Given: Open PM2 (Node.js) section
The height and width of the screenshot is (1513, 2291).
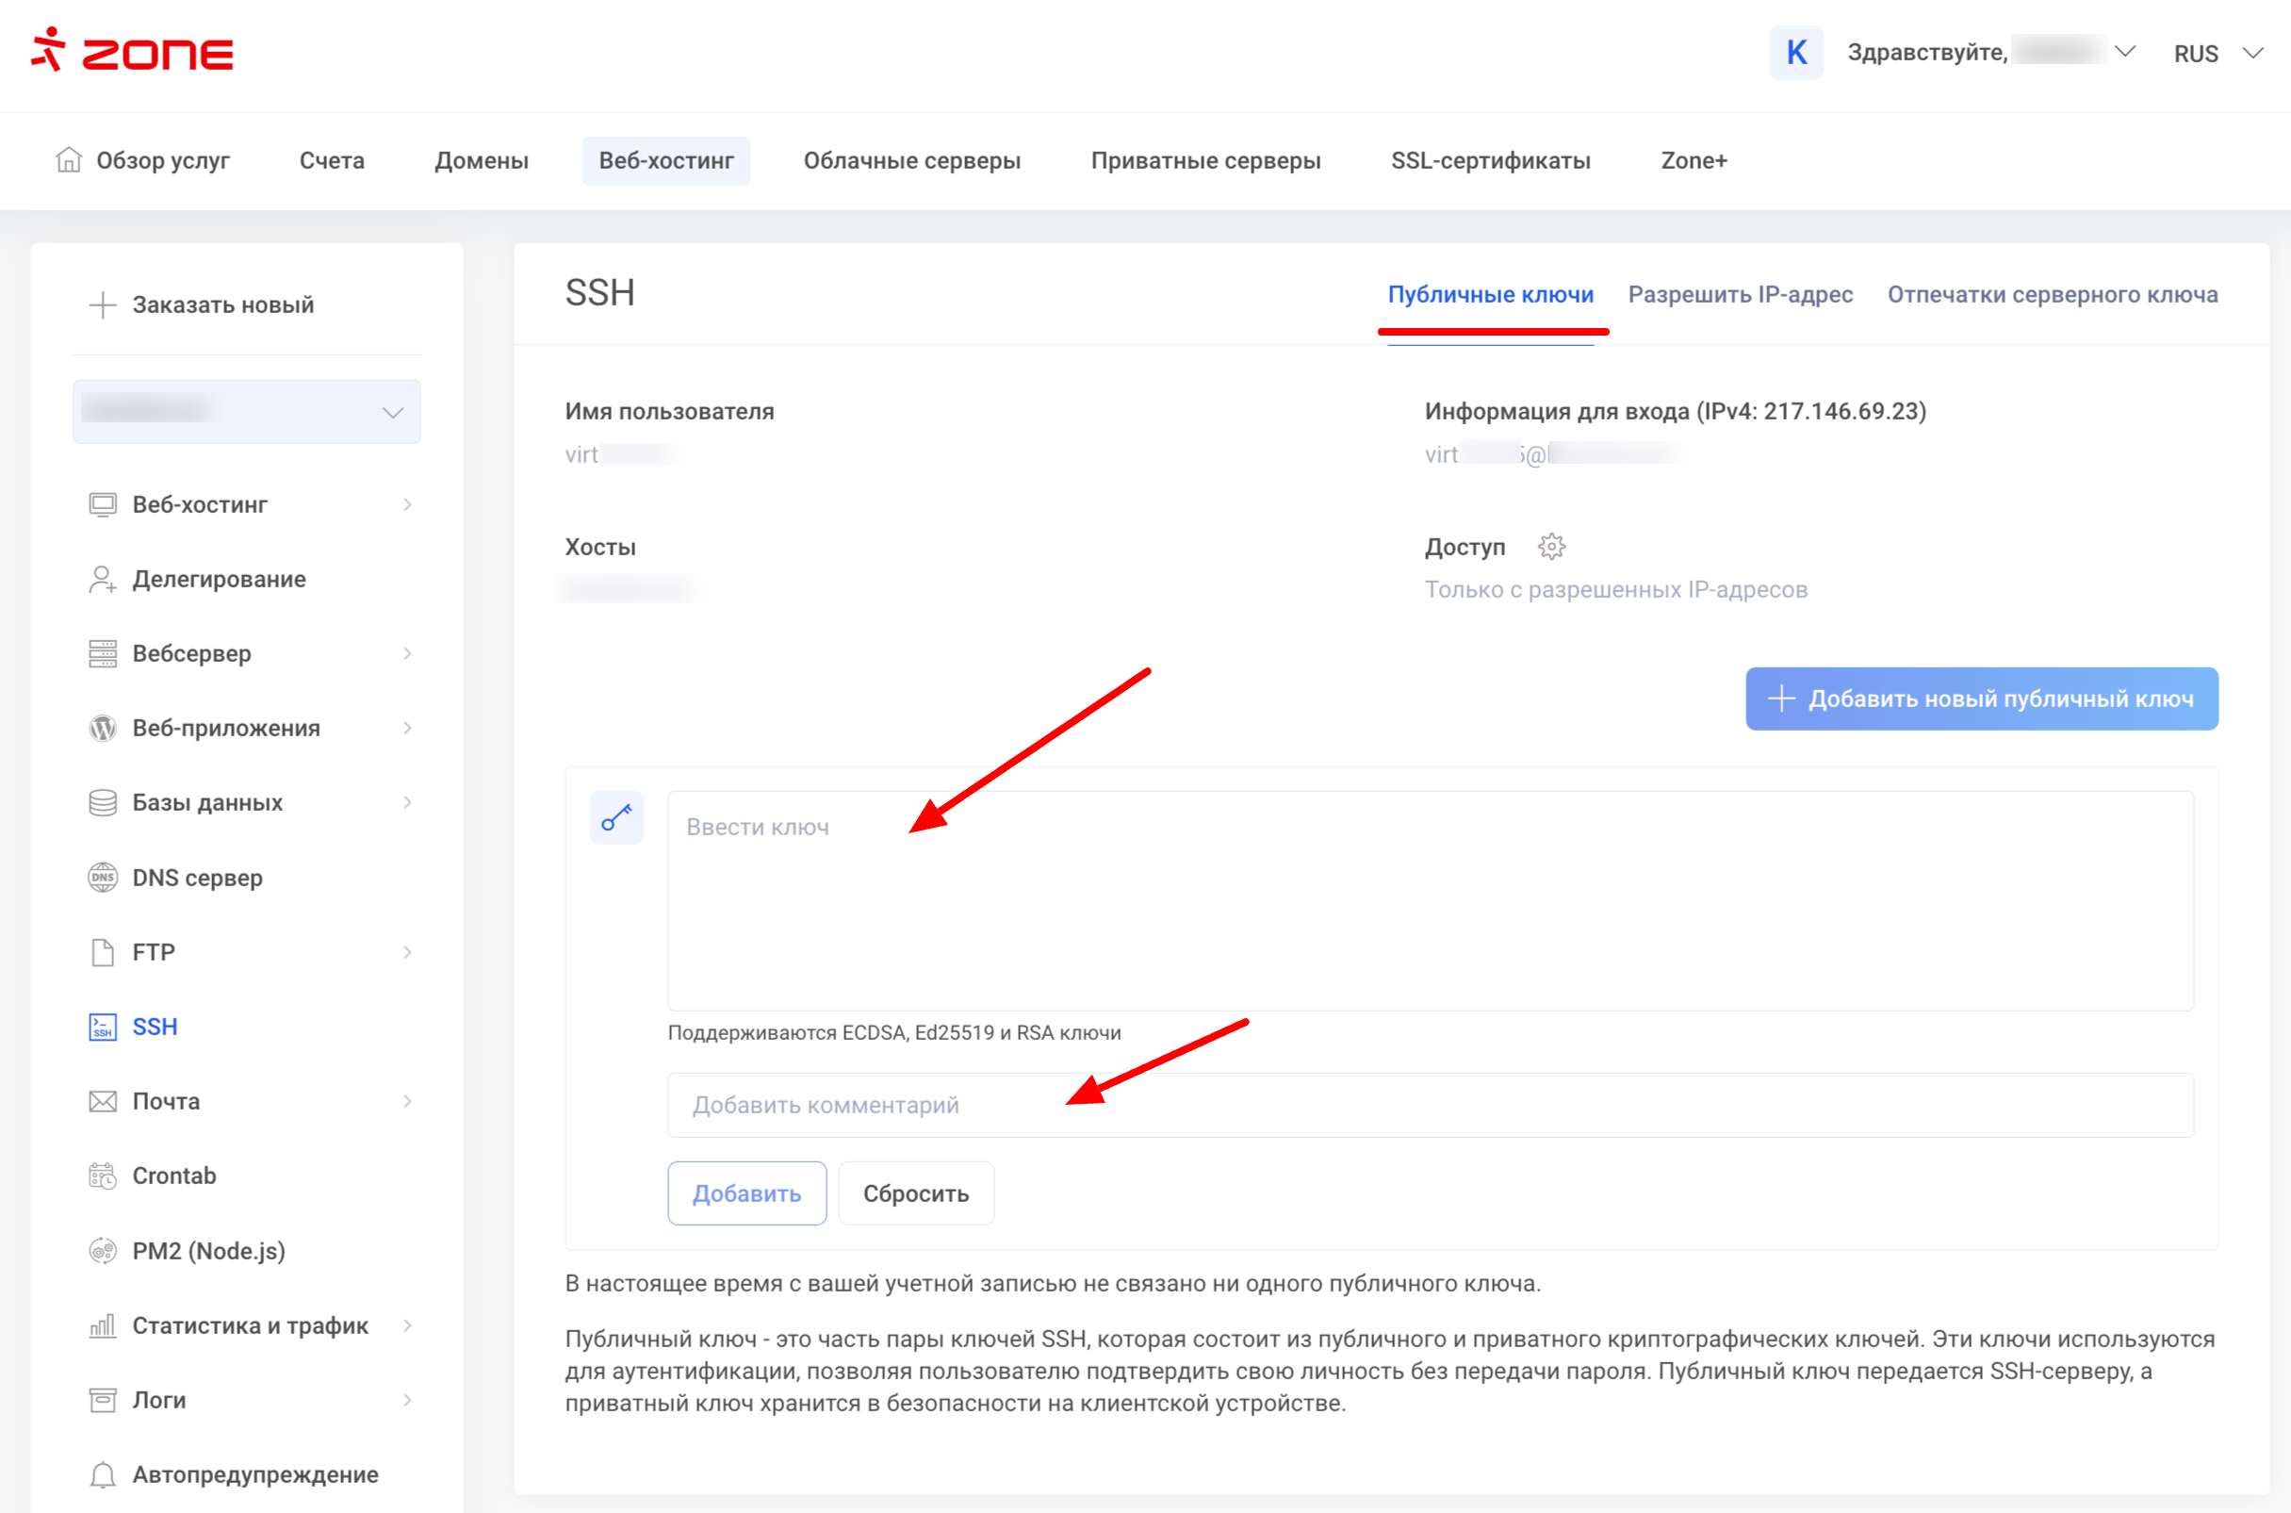Looking at the screenshot, I should (208, 1251).
